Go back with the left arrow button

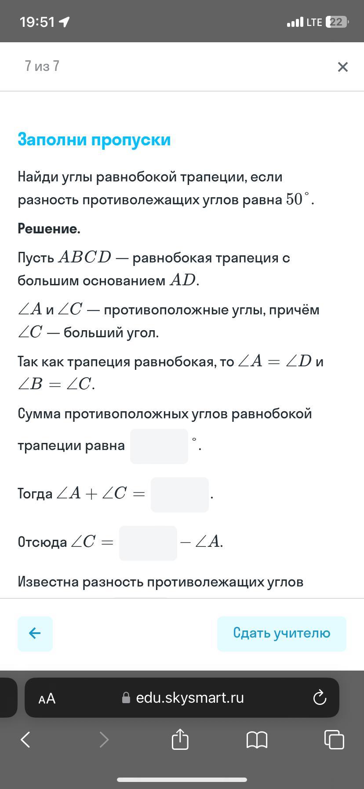coord(35,634)
